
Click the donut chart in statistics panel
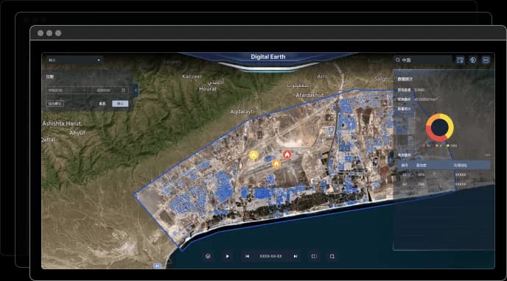click(x=440, y=127)
